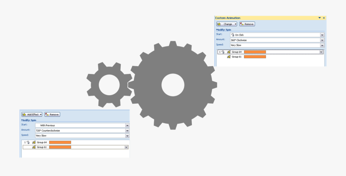Screen dimensions: 346x176
Task: Click spin effect star icon of upper Group 61
Action: coord(229,57)
